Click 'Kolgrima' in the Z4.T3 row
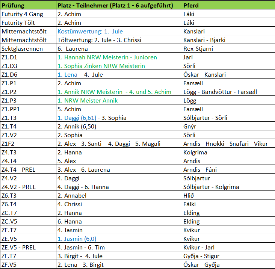 click(228, 152)
